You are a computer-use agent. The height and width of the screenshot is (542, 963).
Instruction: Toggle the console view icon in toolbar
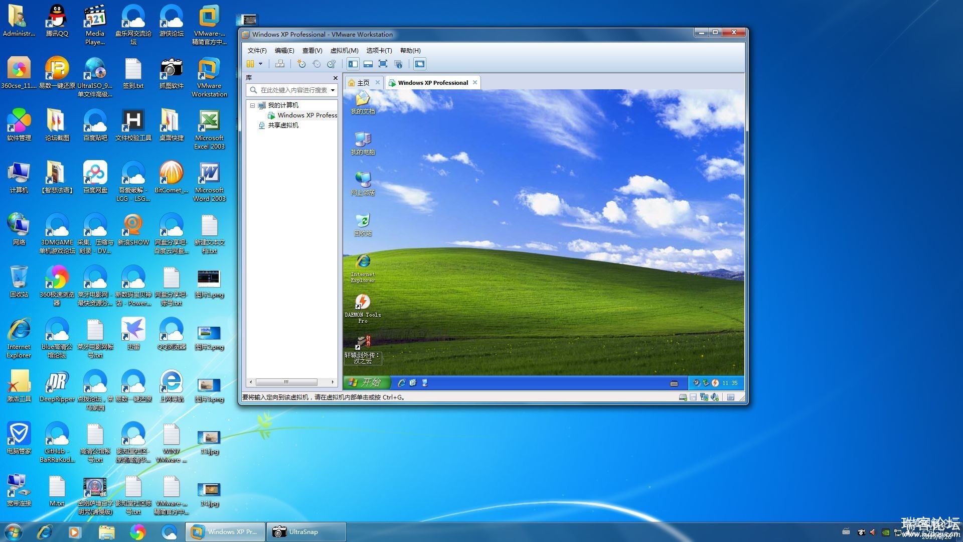(420, 64)
